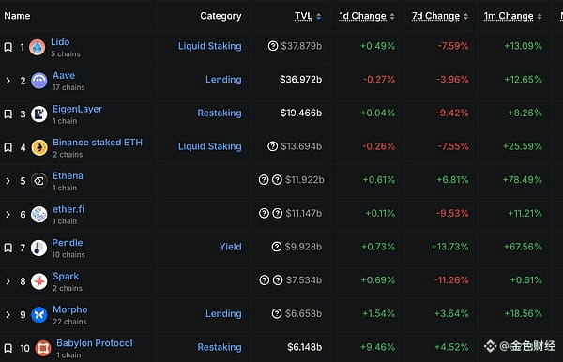Open Liquid Staking category for Lido

(209, 46)
